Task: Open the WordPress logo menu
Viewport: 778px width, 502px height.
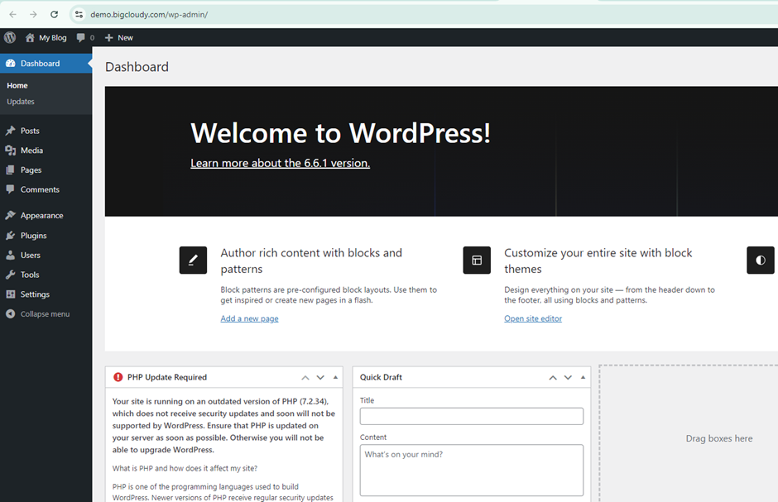Action: [9, 37]
